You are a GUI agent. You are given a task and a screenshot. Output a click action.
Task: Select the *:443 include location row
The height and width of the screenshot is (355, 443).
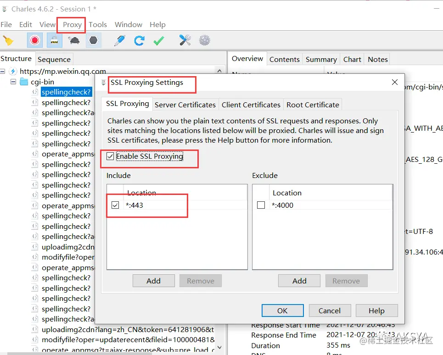click(x=177, y=205)
